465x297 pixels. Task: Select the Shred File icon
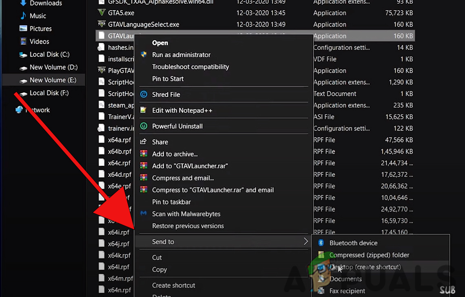144,95
